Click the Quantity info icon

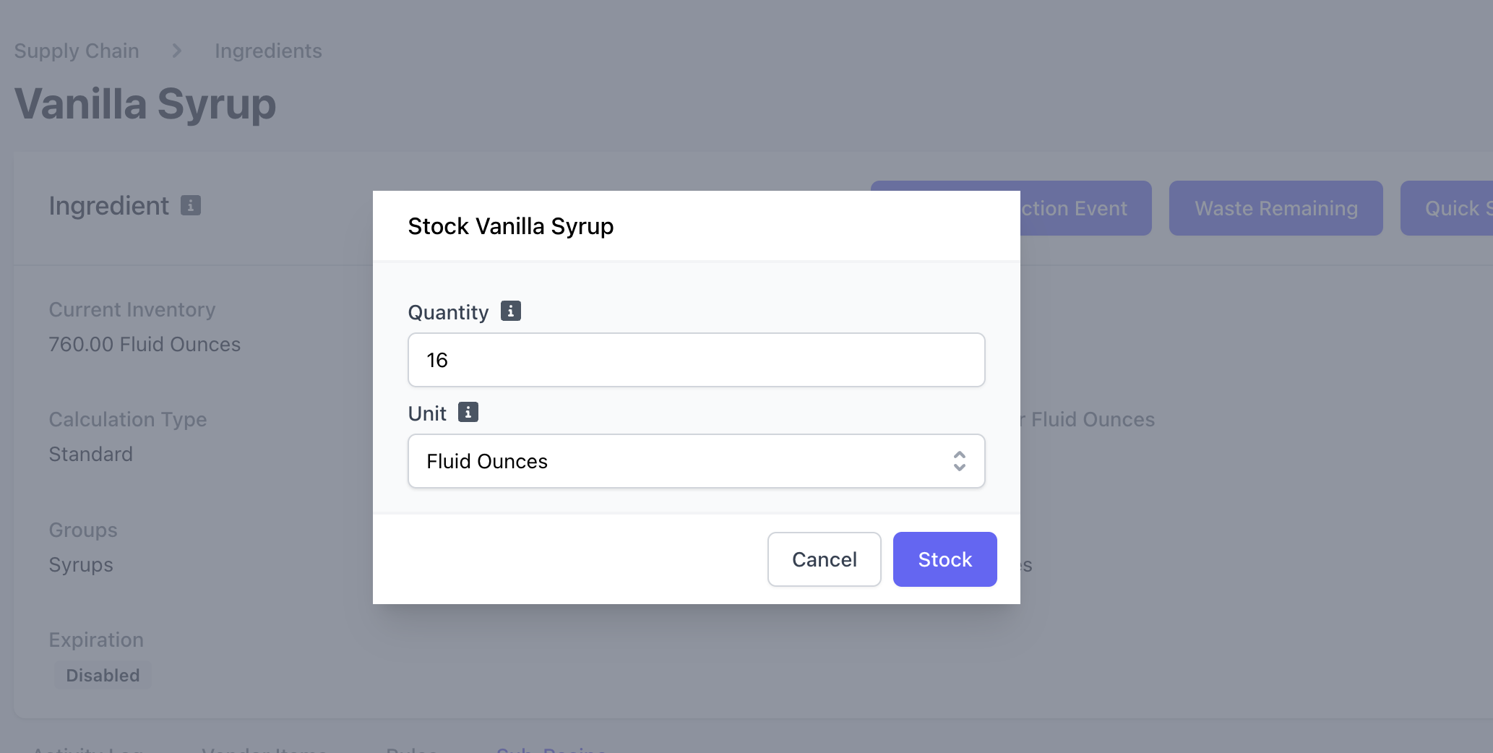[x=510, y=311]
